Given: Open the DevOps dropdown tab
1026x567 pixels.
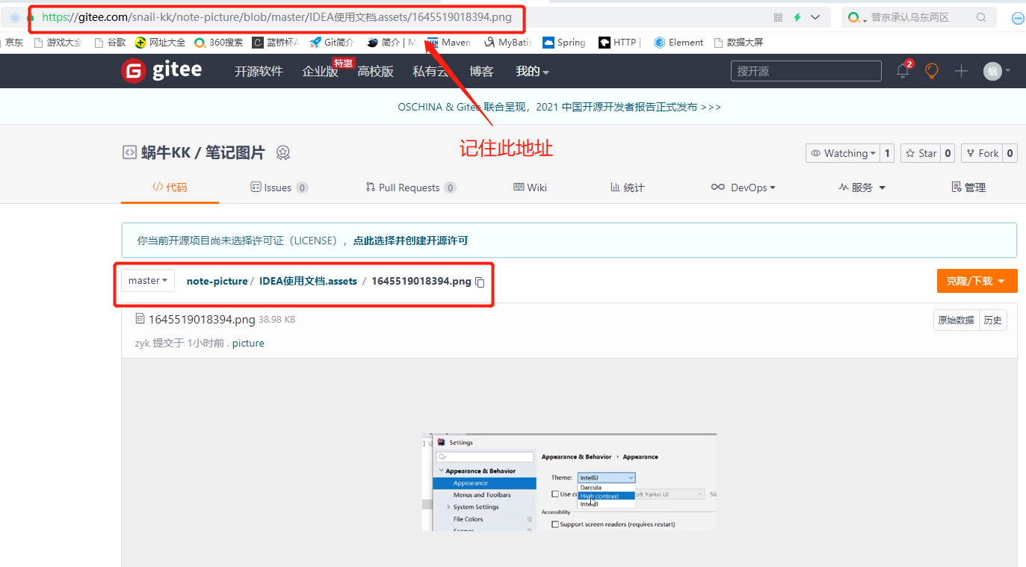Looking at the screenshot, I should (x=743, y=188).
